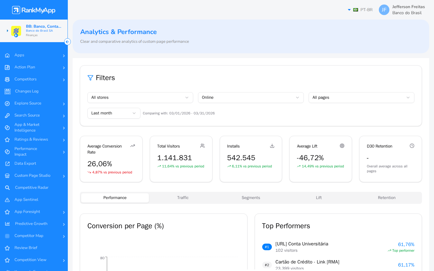Click the Brazil flag language icon
Viewport: 434px width, 271px height.
(356, 10)
